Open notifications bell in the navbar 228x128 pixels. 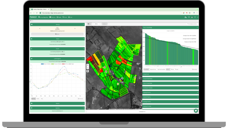[x=192, y=17]
